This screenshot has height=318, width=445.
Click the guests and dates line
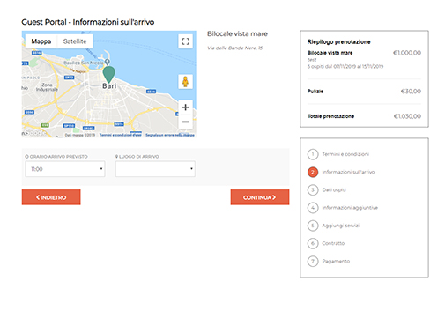345,67
